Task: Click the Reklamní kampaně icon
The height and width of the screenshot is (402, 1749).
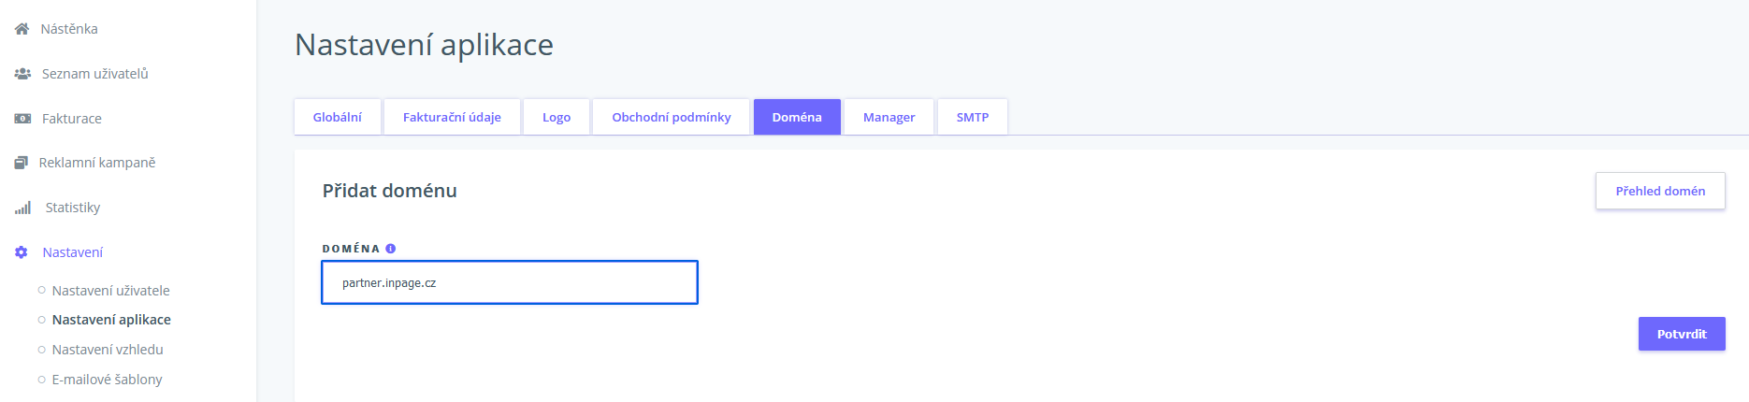Action: click(22, 163)
